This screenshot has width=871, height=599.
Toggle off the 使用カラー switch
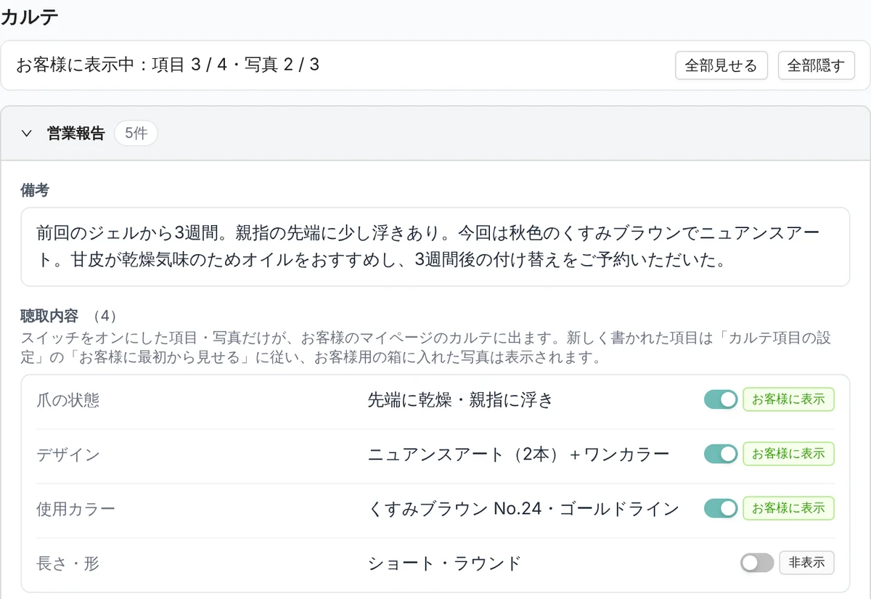(721, 508)
